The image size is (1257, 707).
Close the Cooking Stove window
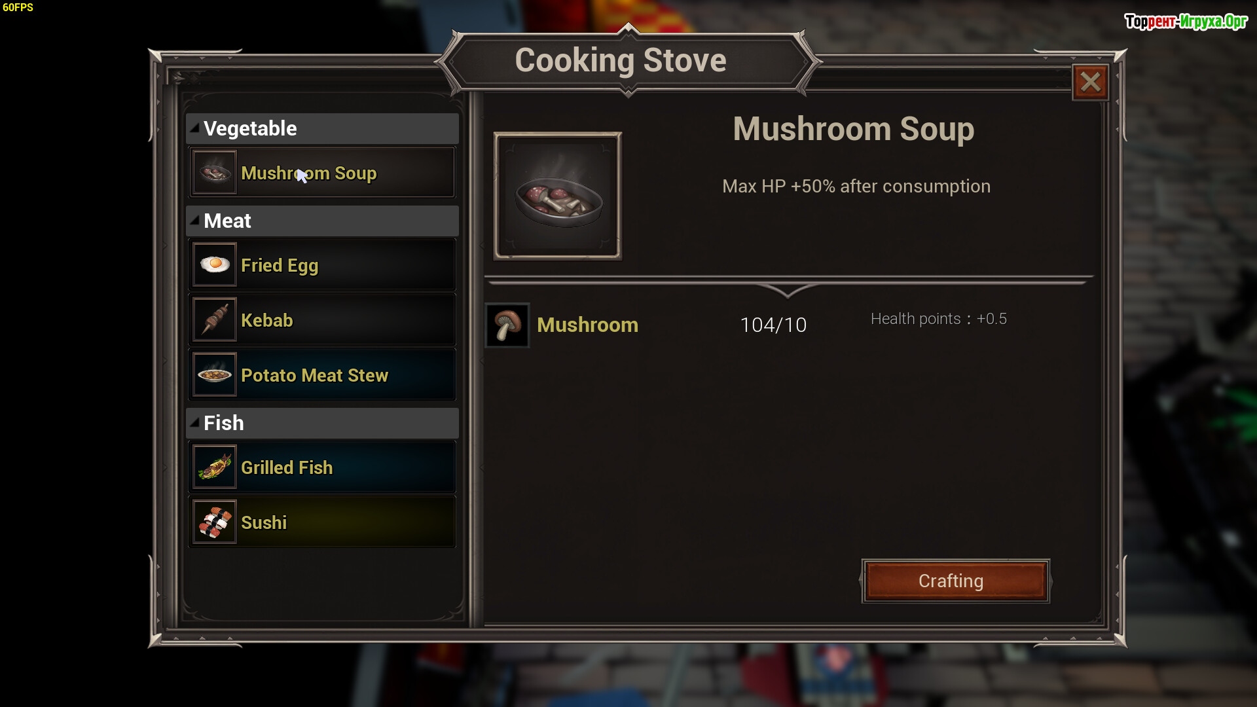1091,82
